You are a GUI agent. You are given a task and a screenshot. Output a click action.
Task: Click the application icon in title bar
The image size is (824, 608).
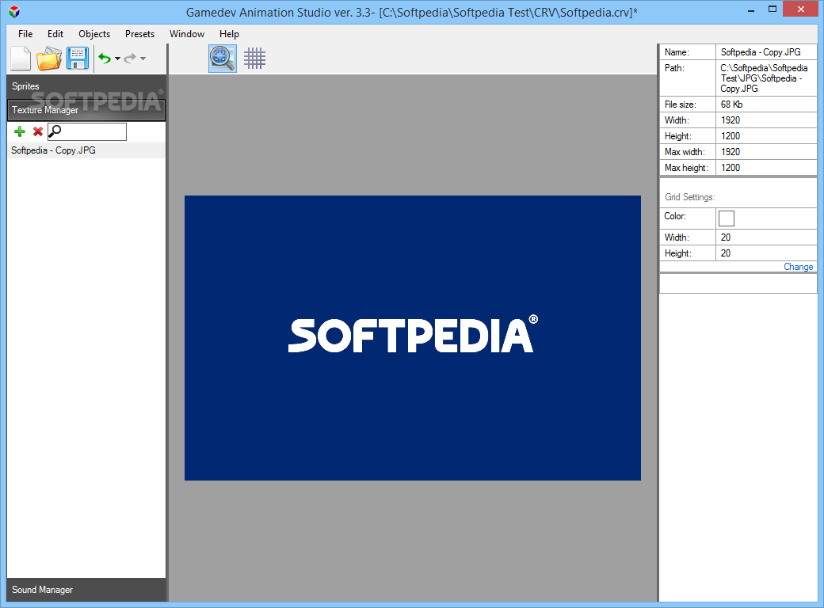pyautogui.click(x=14, y=12)
